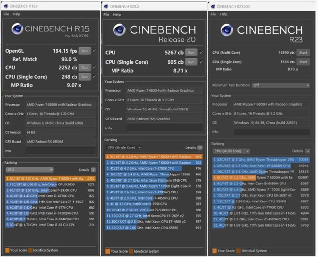Viewport: 318px width, 257px height.
Task: Run CPU Single Core test in R20
Action: 191,62
